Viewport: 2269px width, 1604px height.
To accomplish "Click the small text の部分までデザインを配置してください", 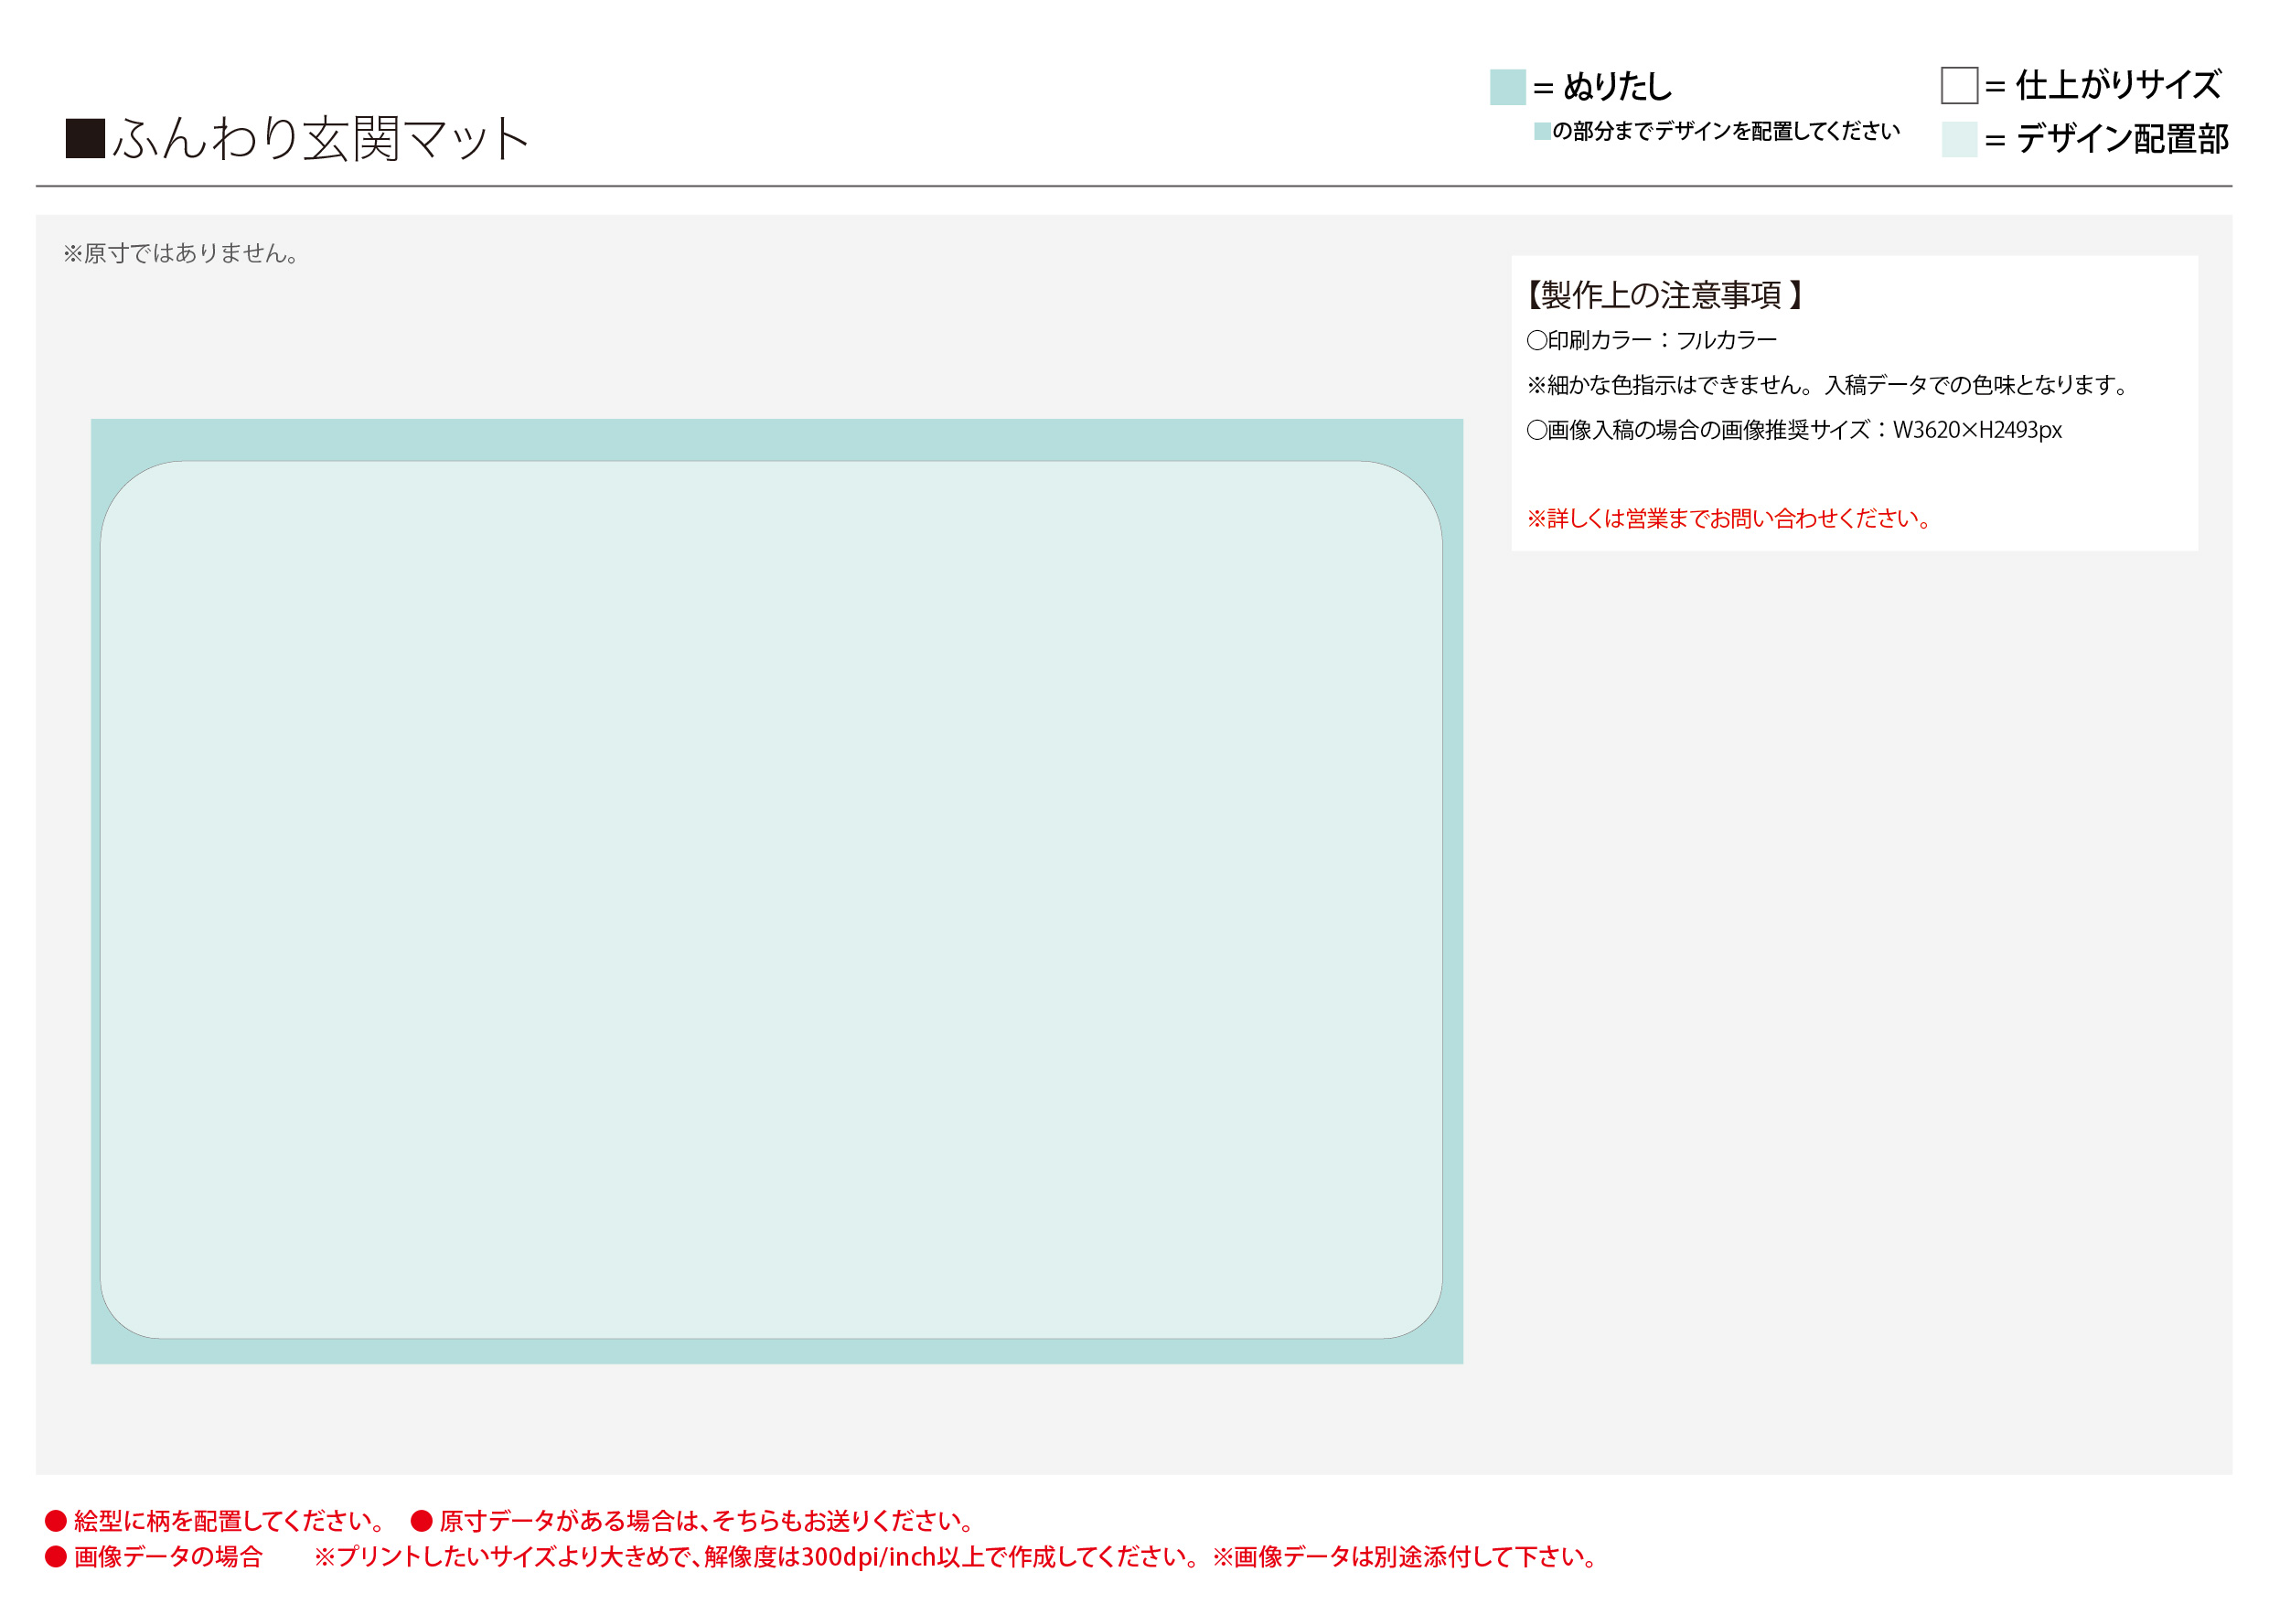I will [x=1726, y=131].
